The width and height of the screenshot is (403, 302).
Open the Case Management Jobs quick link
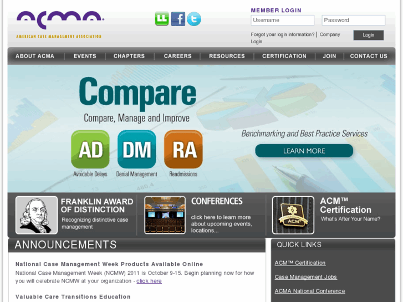click(305, 277)
